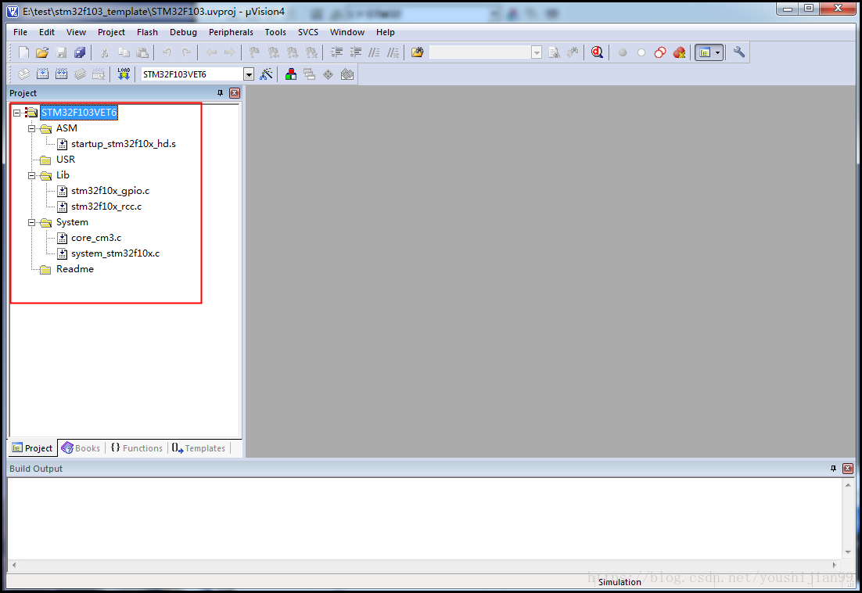862x593 pixels.
Task: Click the Save All icon
Action: pyautogui.click(x=80, y=52)
